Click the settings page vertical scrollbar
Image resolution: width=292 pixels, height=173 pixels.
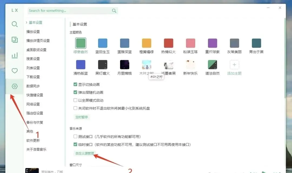[285, 58]
